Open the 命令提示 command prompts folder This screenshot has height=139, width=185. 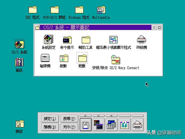tap(67, 40)
